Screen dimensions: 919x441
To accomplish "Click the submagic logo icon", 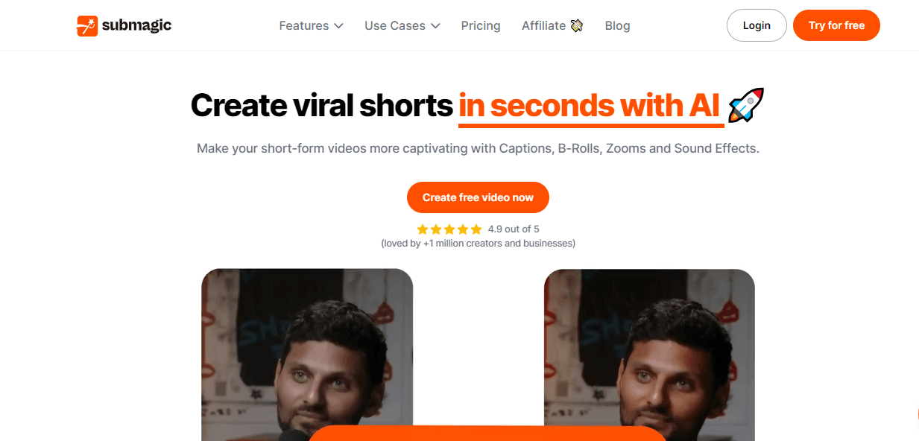I will coord(87,26).
